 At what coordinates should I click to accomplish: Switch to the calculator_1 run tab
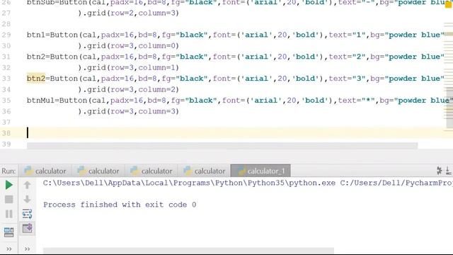tap(260, 171)
